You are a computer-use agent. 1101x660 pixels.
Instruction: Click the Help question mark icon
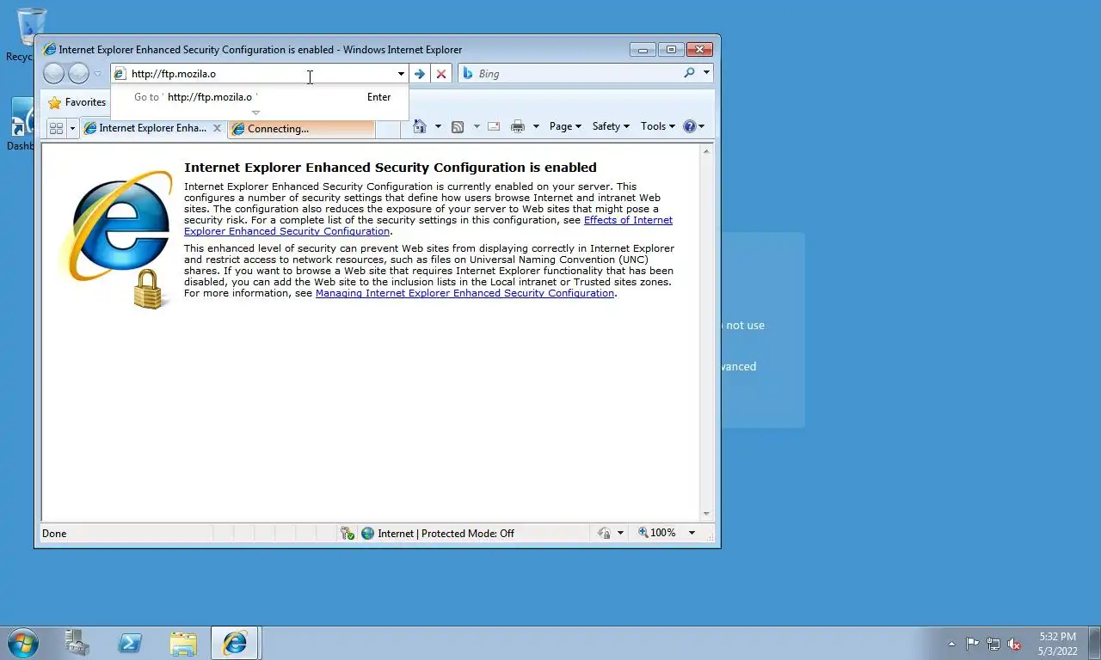[689, 126]
